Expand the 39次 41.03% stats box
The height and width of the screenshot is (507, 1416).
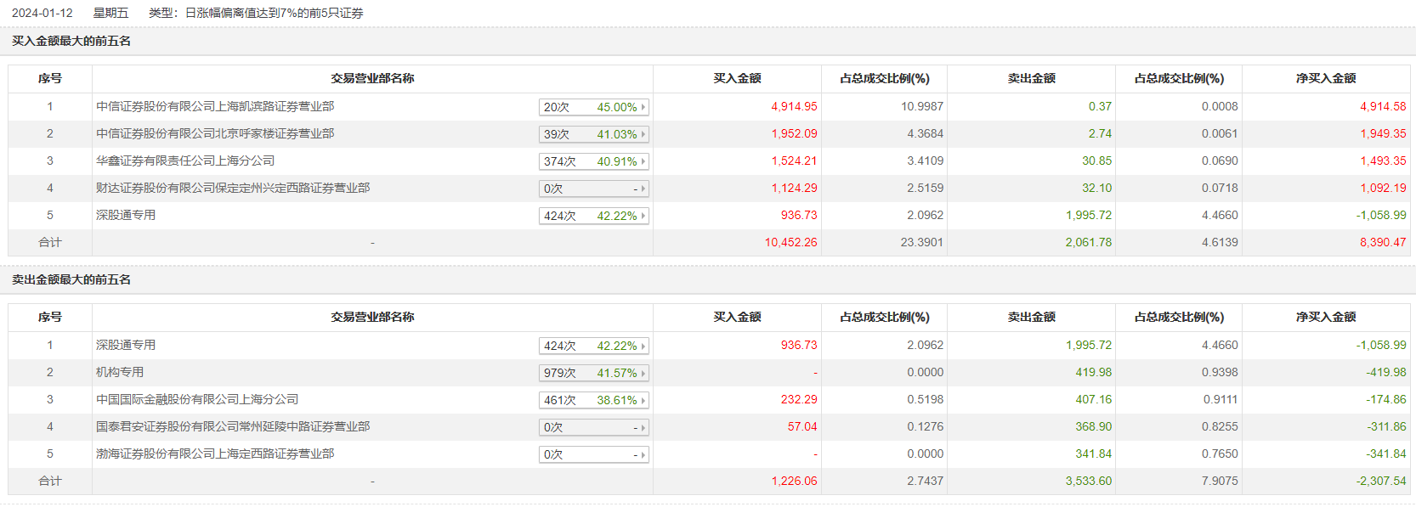(593, 134)
